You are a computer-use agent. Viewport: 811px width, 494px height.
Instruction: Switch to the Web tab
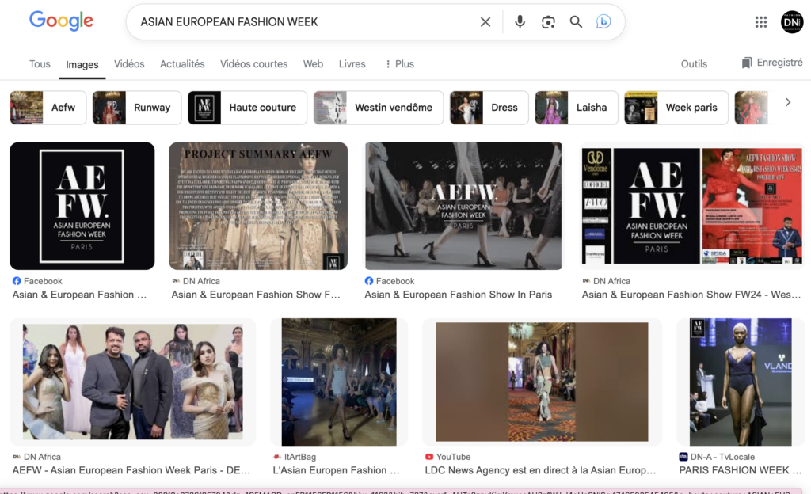(313, 63)
